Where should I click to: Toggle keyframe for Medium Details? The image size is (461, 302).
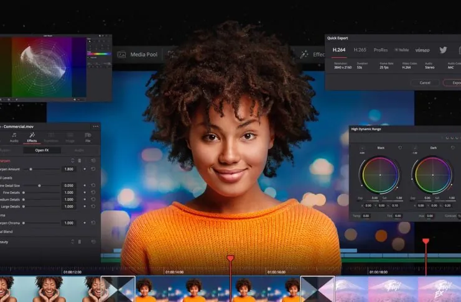tap(85, 199)
